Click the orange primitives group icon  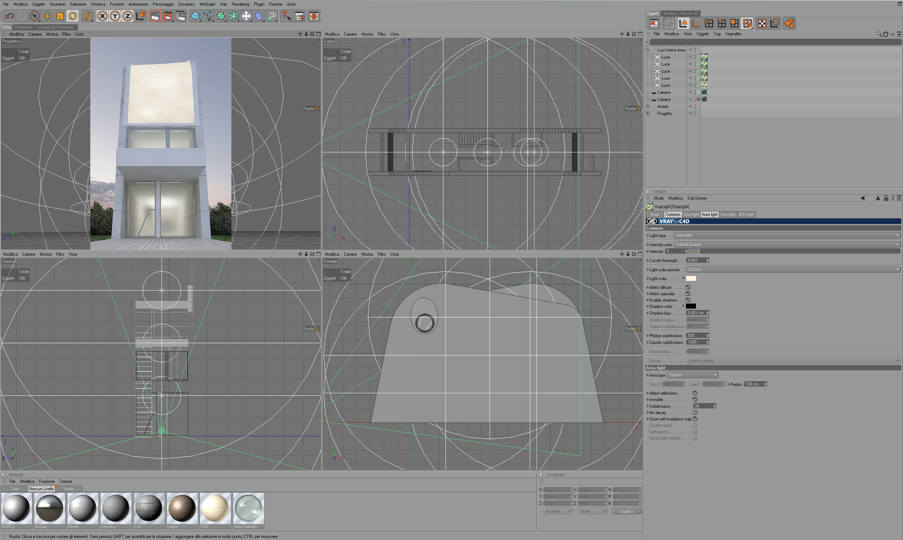[x=789, y=23]
